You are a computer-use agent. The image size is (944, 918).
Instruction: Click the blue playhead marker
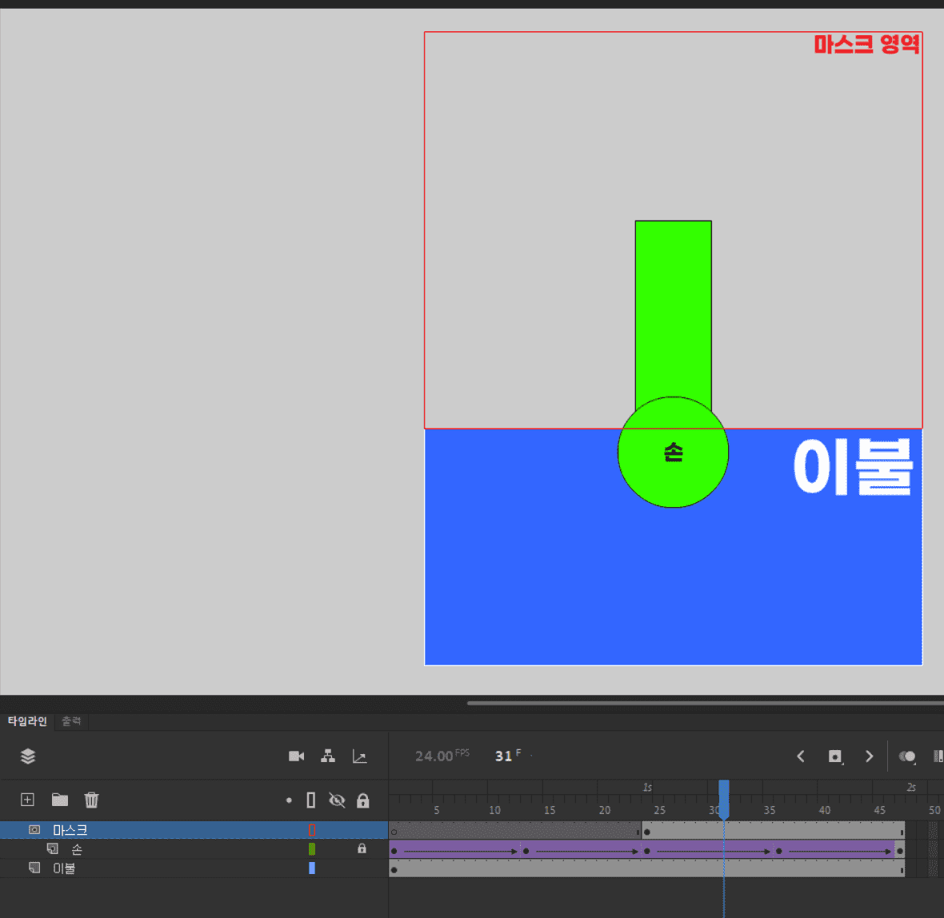[724, 800]
